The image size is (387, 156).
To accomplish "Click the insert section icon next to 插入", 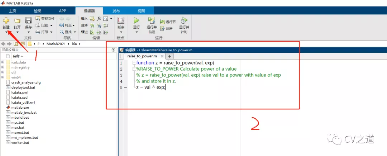I will coord(92,19).
